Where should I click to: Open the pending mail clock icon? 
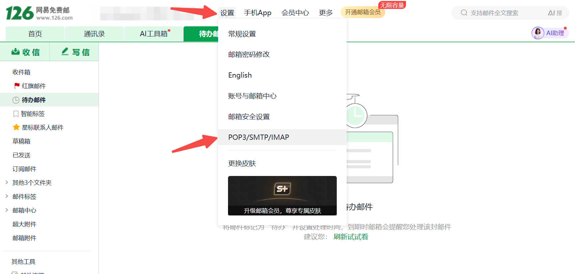[x=16, y=100]
